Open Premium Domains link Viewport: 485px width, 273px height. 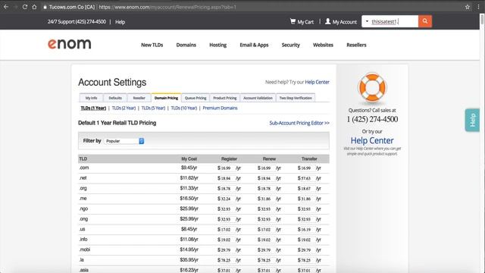click(x=220, y=108)
